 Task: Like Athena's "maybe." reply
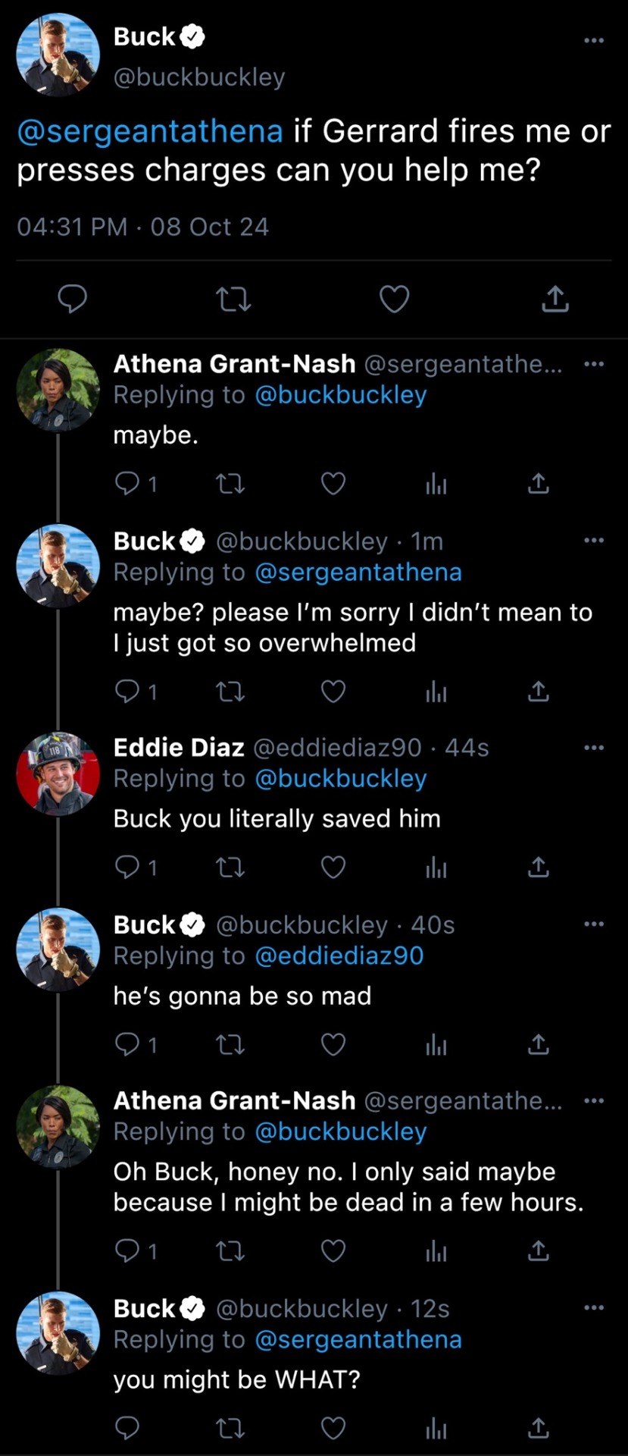[x=333, y=483]
